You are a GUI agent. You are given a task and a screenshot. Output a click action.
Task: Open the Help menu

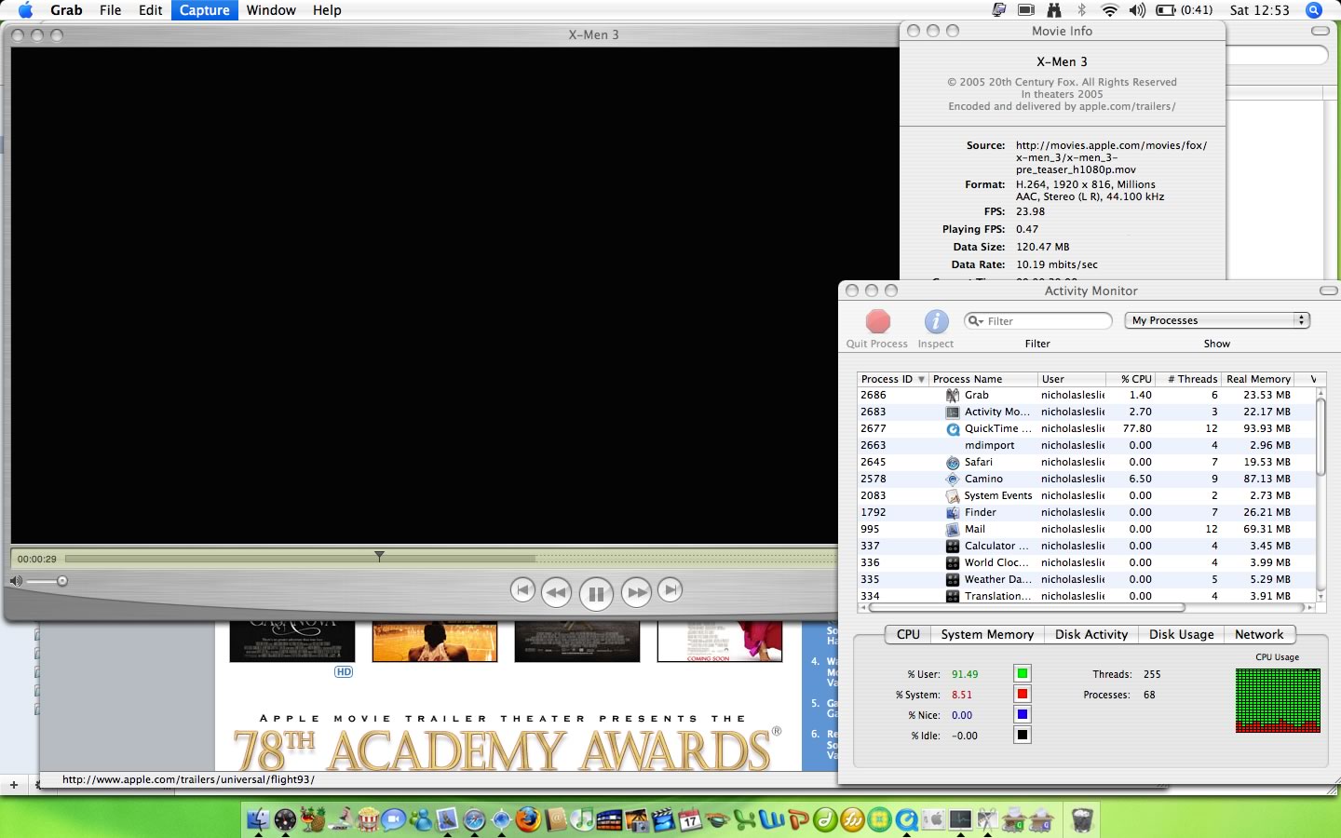point(327,10)
